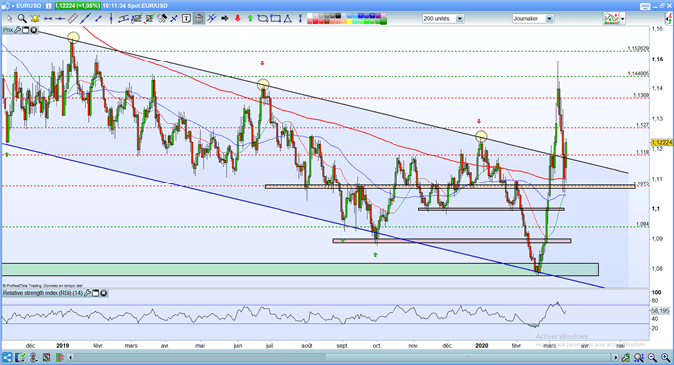Screen dimensions: 674x365
Task: Pick the black color swatch
Action: point(338,16)
